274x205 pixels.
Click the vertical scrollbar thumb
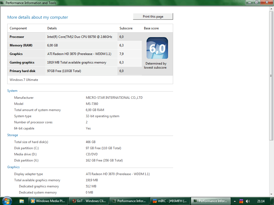[271, 76]
